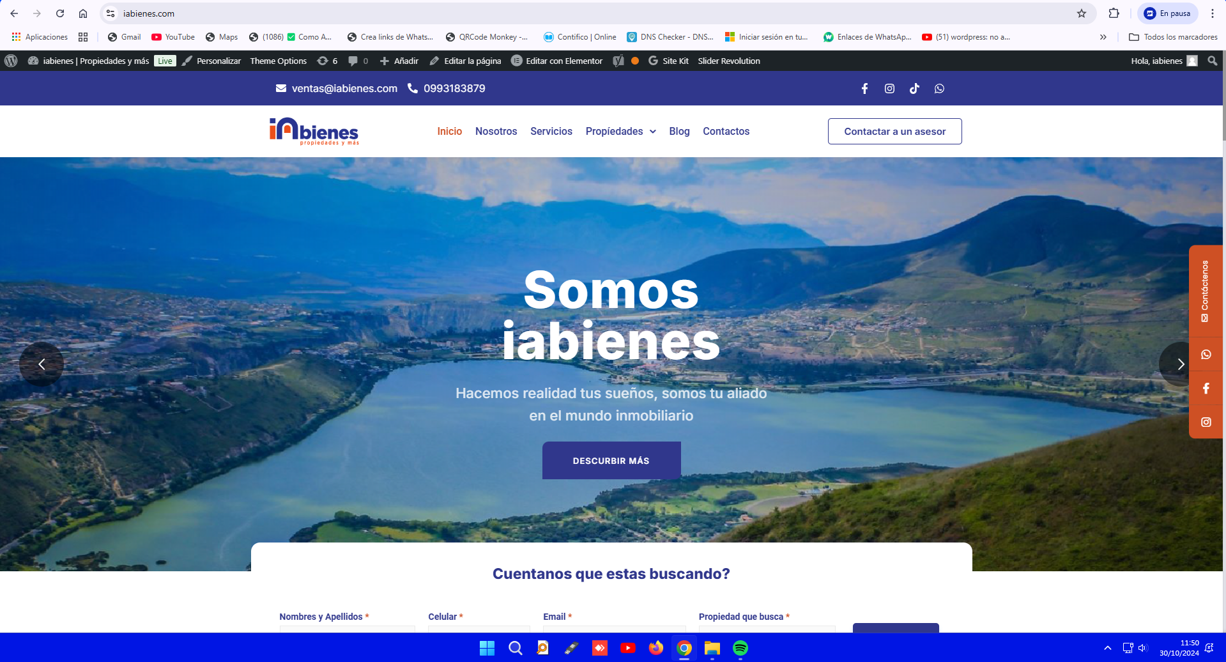Click the Instagram icon in orange side panel

(1206, 422)
